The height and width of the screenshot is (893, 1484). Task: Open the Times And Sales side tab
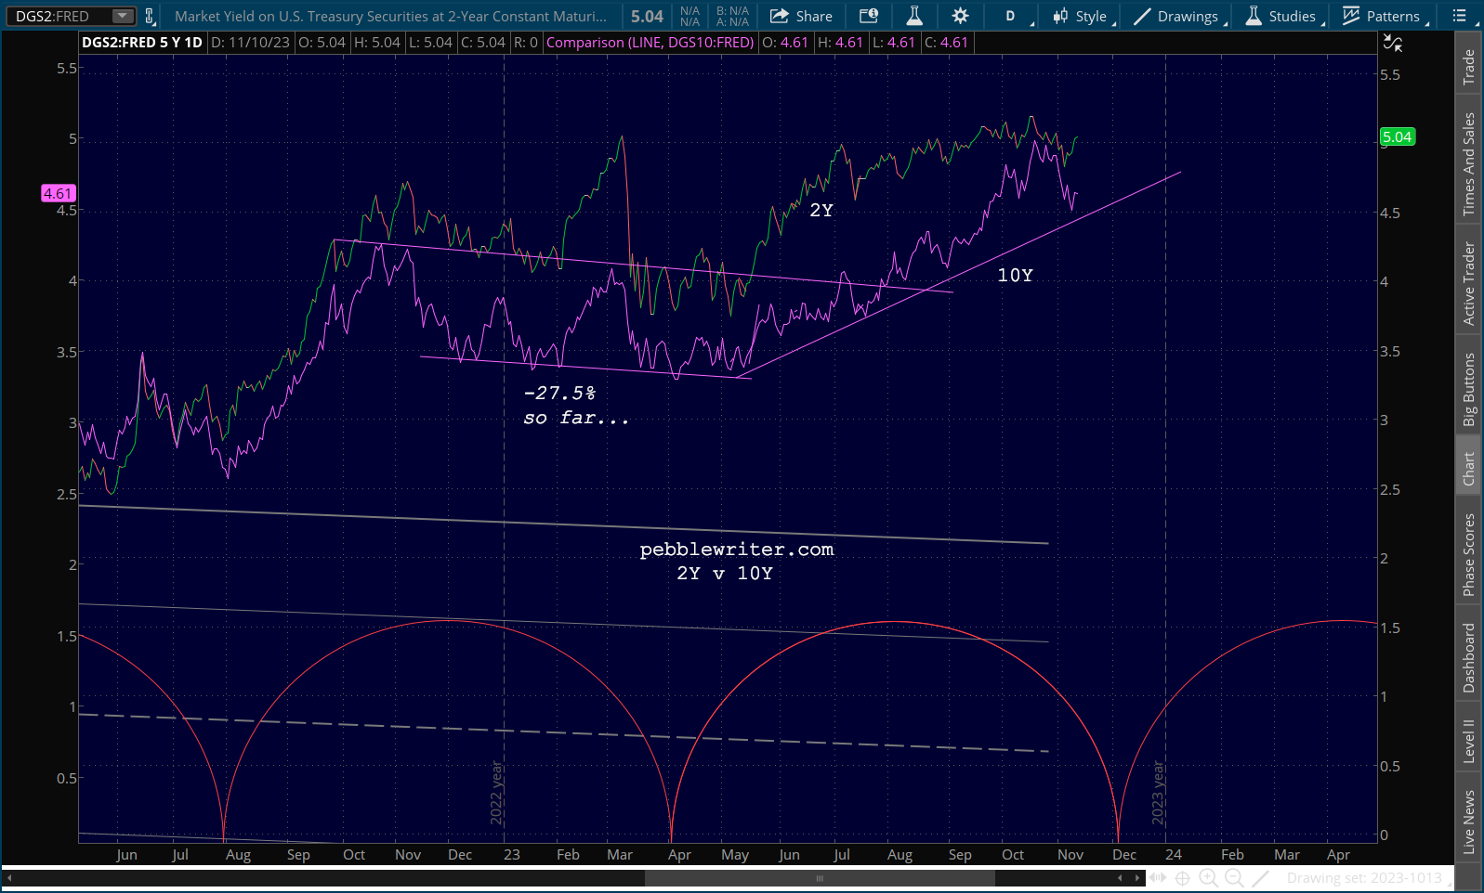coord(1469,164)
